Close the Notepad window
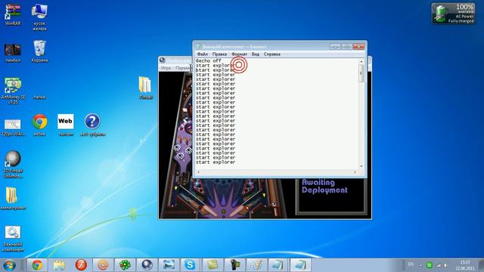 [x=358, y=46]
